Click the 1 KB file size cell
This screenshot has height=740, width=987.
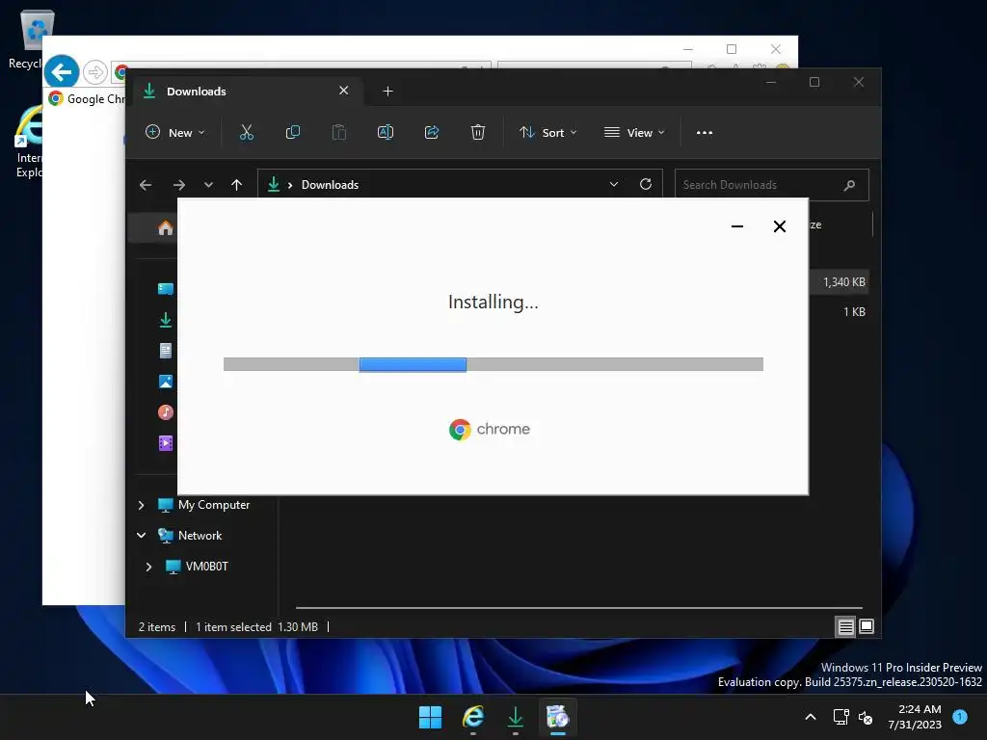[854, 312]
